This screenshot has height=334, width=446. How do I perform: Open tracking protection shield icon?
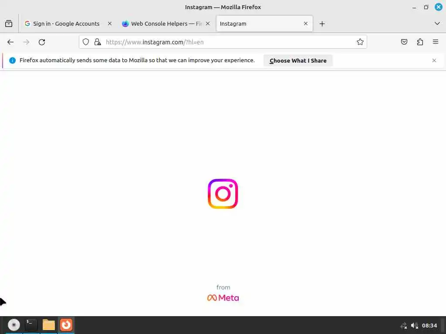pyautogui.click(x=86, y=42)
